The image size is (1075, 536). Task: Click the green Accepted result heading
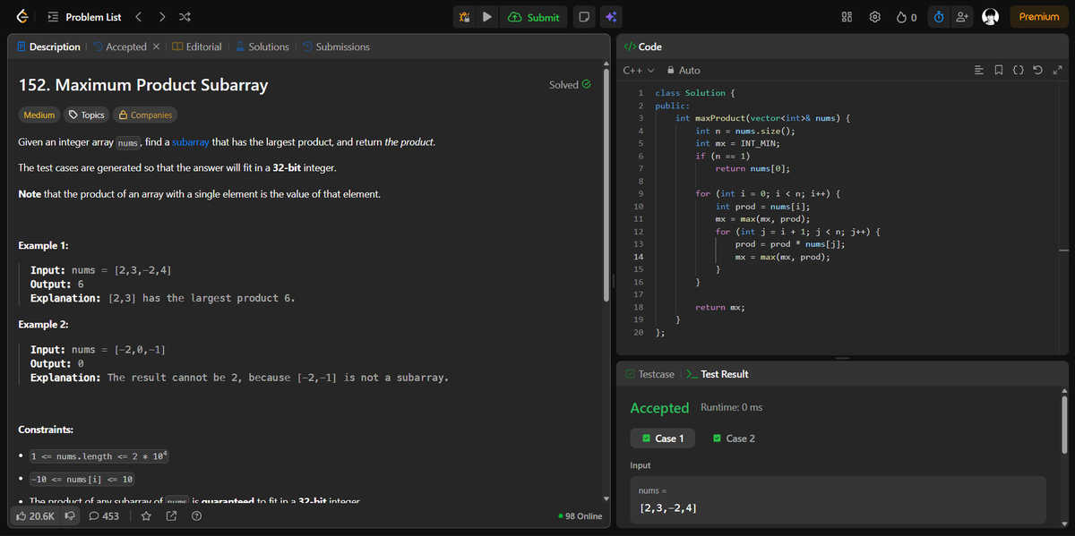(x=659, y=408)
